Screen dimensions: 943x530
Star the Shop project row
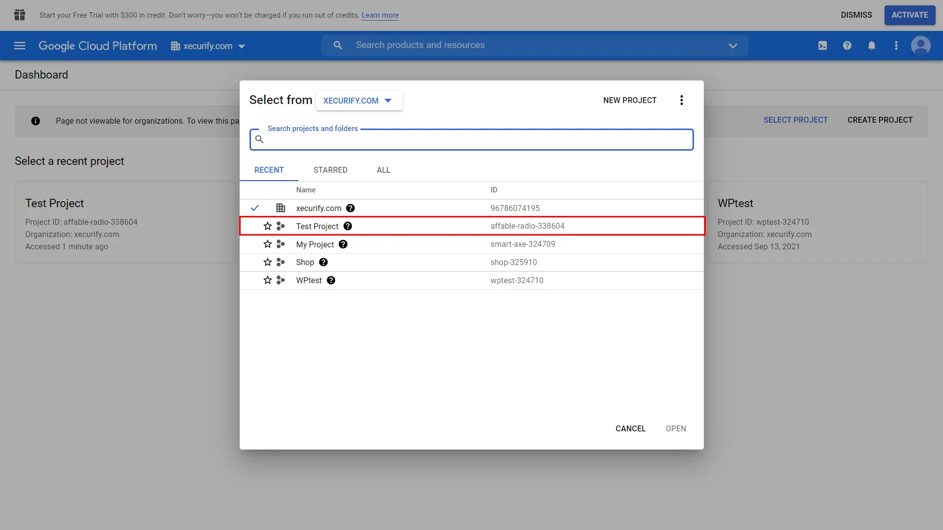[x=268, y=262]
